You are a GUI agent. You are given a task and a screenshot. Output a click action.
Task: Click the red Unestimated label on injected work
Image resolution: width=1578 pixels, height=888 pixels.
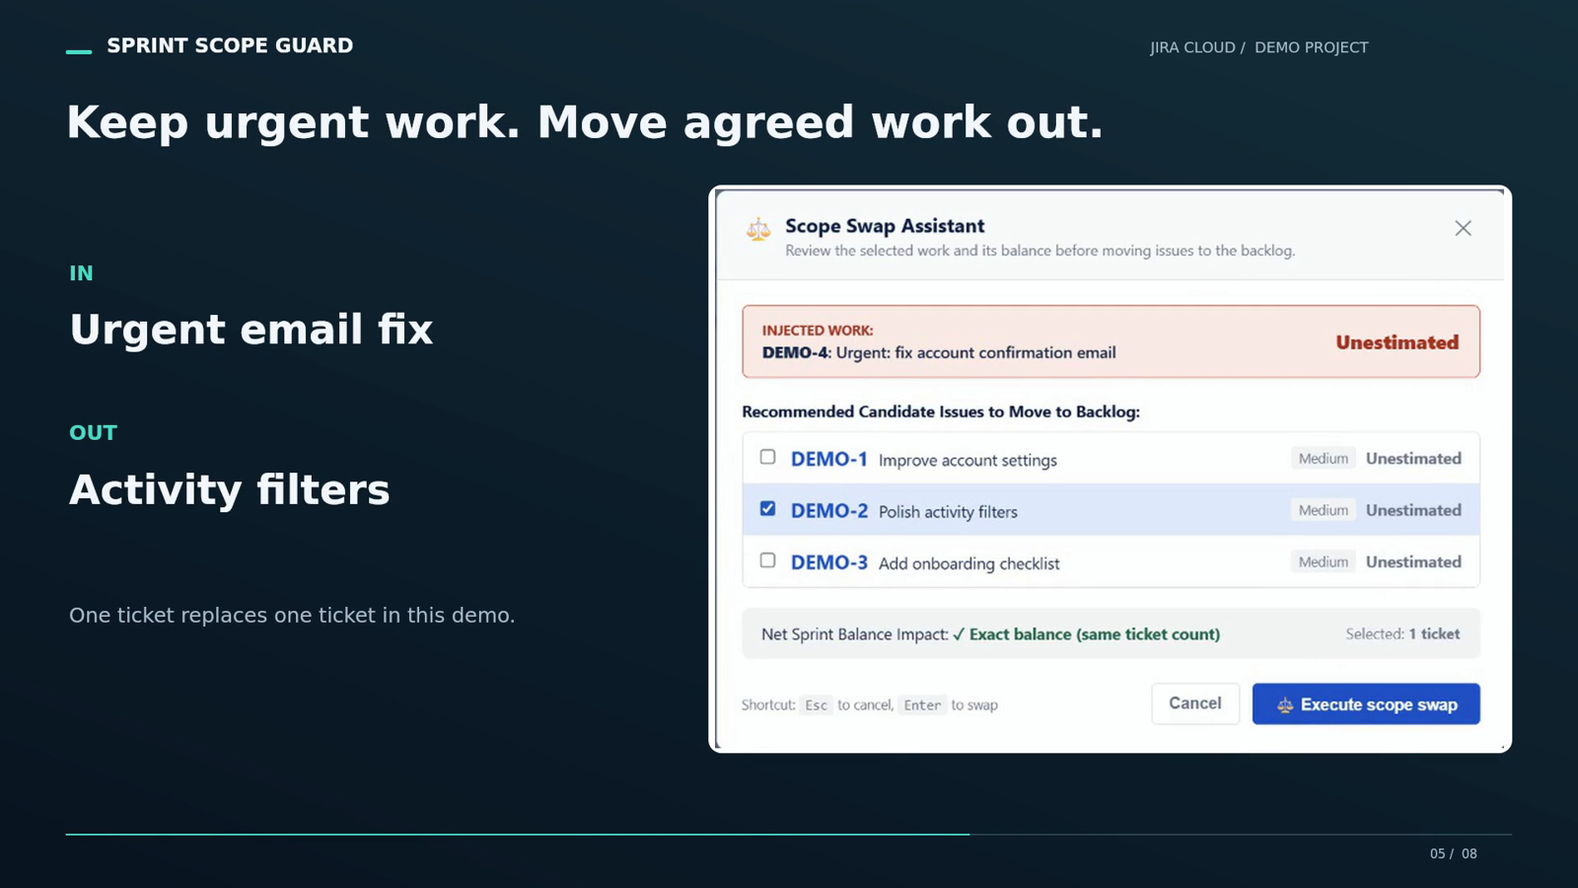point(1397,342)
